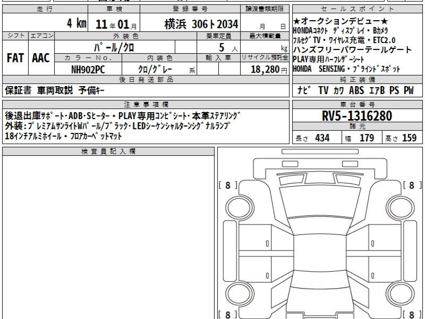Click the front-left tire rating [ 8
The height and width of the screenshot is (319, 425).
click(x=228, y=185)
